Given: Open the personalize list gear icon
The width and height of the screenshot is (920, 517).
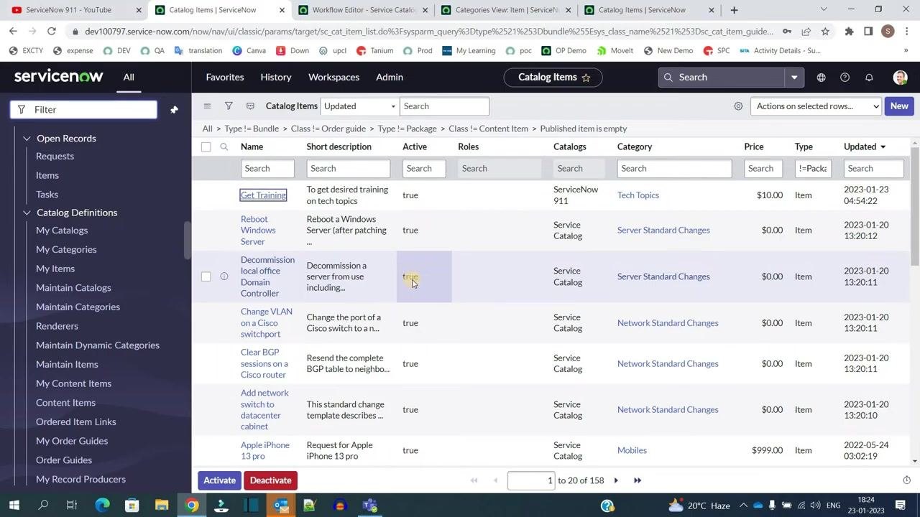Looking at the screenshot, I should click(738, 106).
